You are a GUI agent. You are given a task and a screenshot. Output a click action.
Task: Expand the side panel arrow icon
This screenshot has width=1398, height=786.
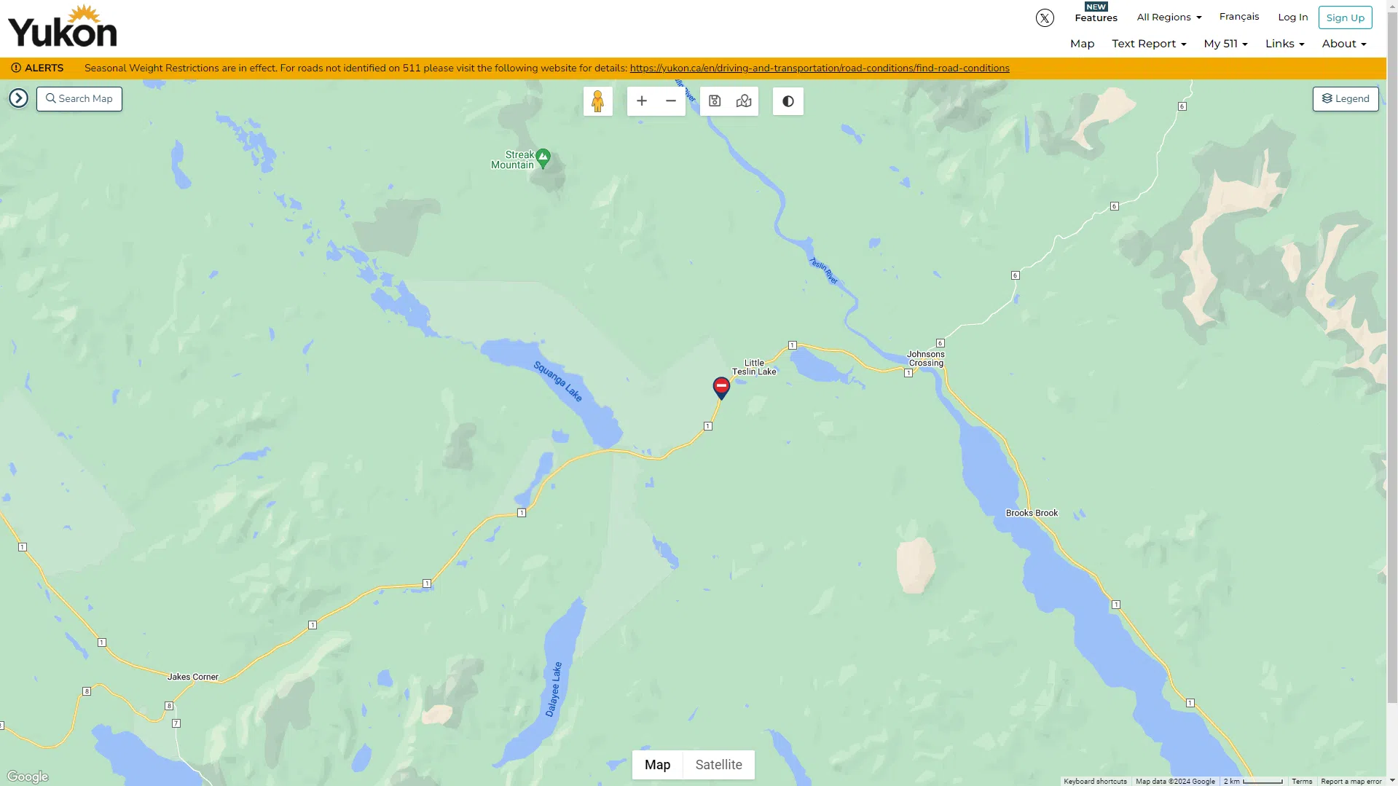point(19,98)
